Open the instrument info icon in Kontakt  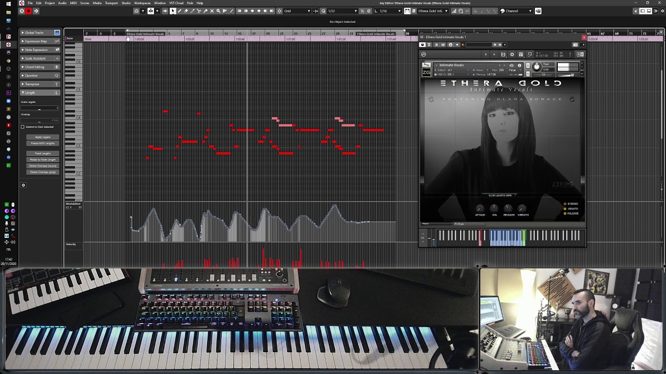(519, 65)
